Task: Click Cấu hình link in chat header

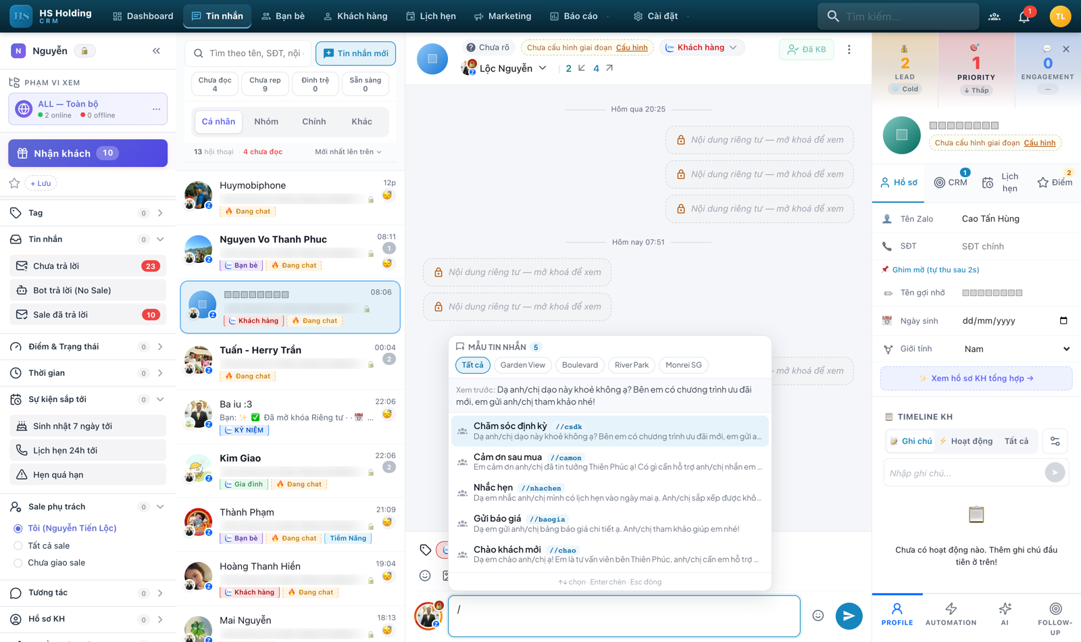Action: click(x=632, y=47)
